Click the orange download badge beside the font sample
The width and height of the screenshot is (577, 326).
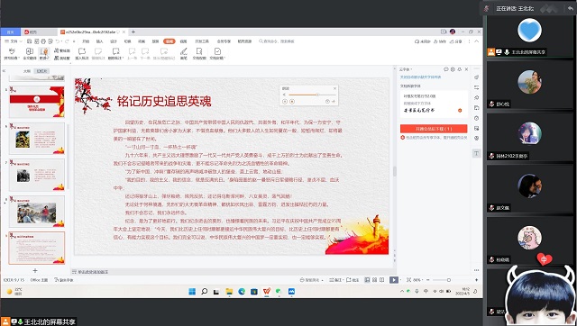(460, 110)
